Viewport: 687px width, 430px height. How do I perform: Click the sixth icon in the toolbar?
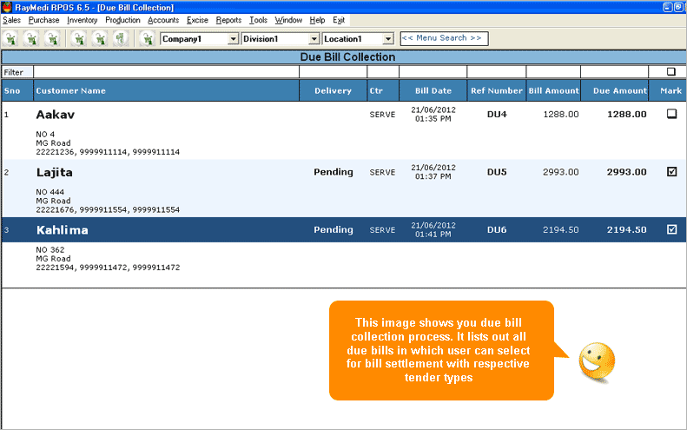[x=120, y=39]
